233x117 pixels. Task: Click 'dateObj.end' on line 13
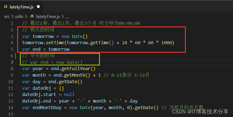pos(37,101)
